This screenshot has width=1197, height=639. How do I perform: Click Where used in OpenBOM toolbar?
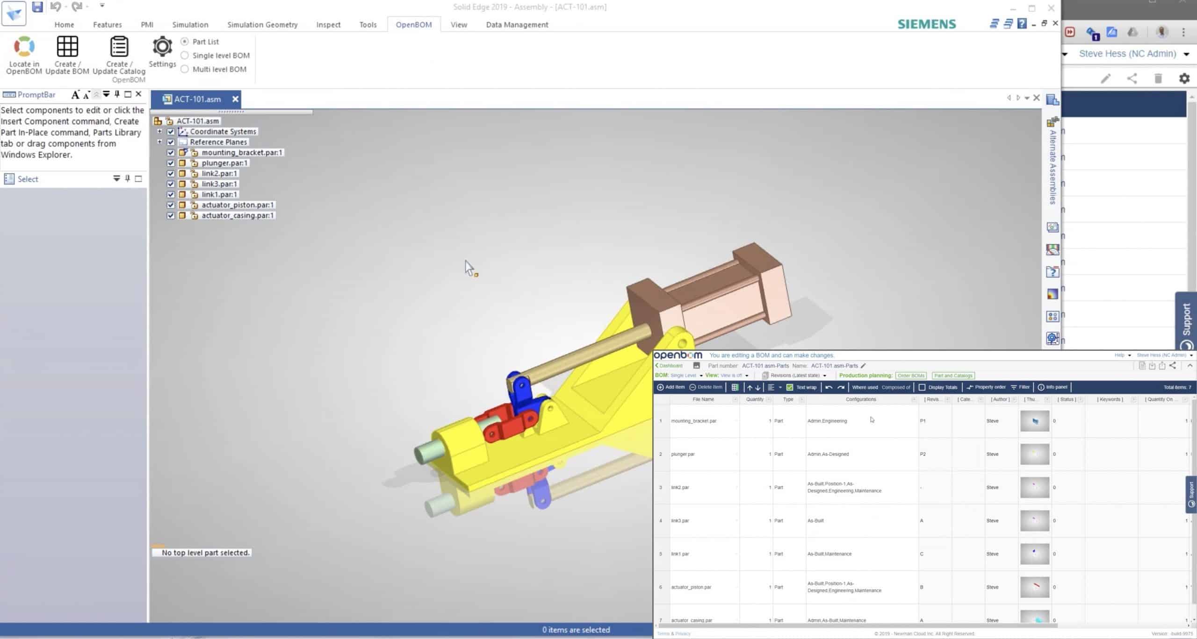click(865, 387)
